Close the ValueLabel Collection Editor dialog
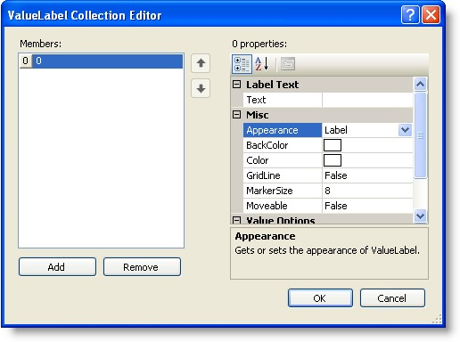Image resolution: width=460 pixels, height=342 pixels. click(431, 15)
